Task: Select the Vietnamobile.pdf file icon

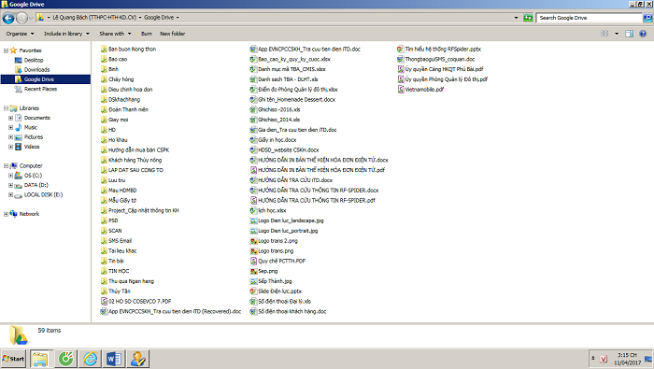Action: (x=401, y=90)
